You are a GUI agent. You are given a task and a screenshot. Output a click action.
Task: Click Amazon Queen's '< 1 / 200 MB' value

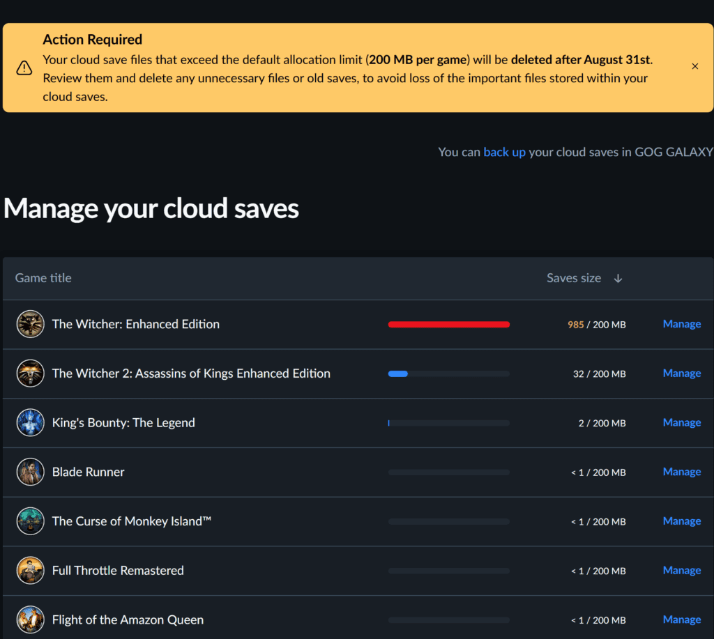coord(598,620)
